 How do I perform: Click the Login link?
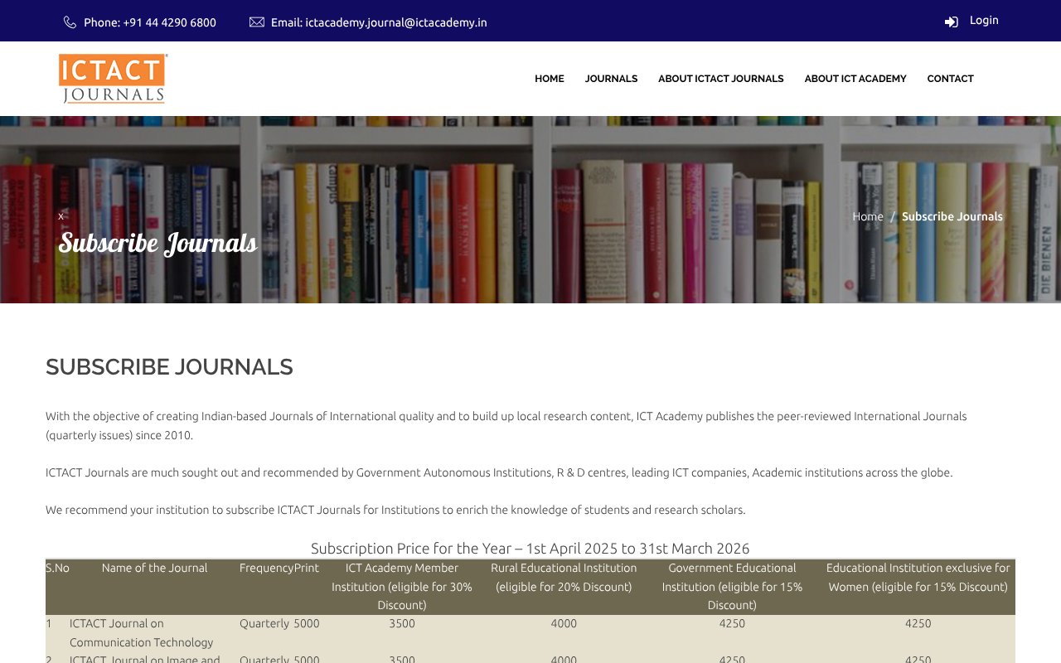pyautogui.click(x=984, y=20)
